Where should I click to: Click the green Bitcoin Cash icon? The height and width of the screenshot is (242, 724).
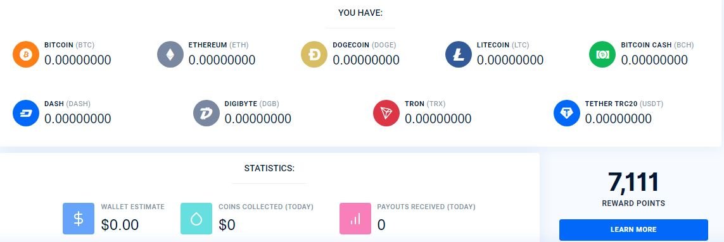[602, 54]
